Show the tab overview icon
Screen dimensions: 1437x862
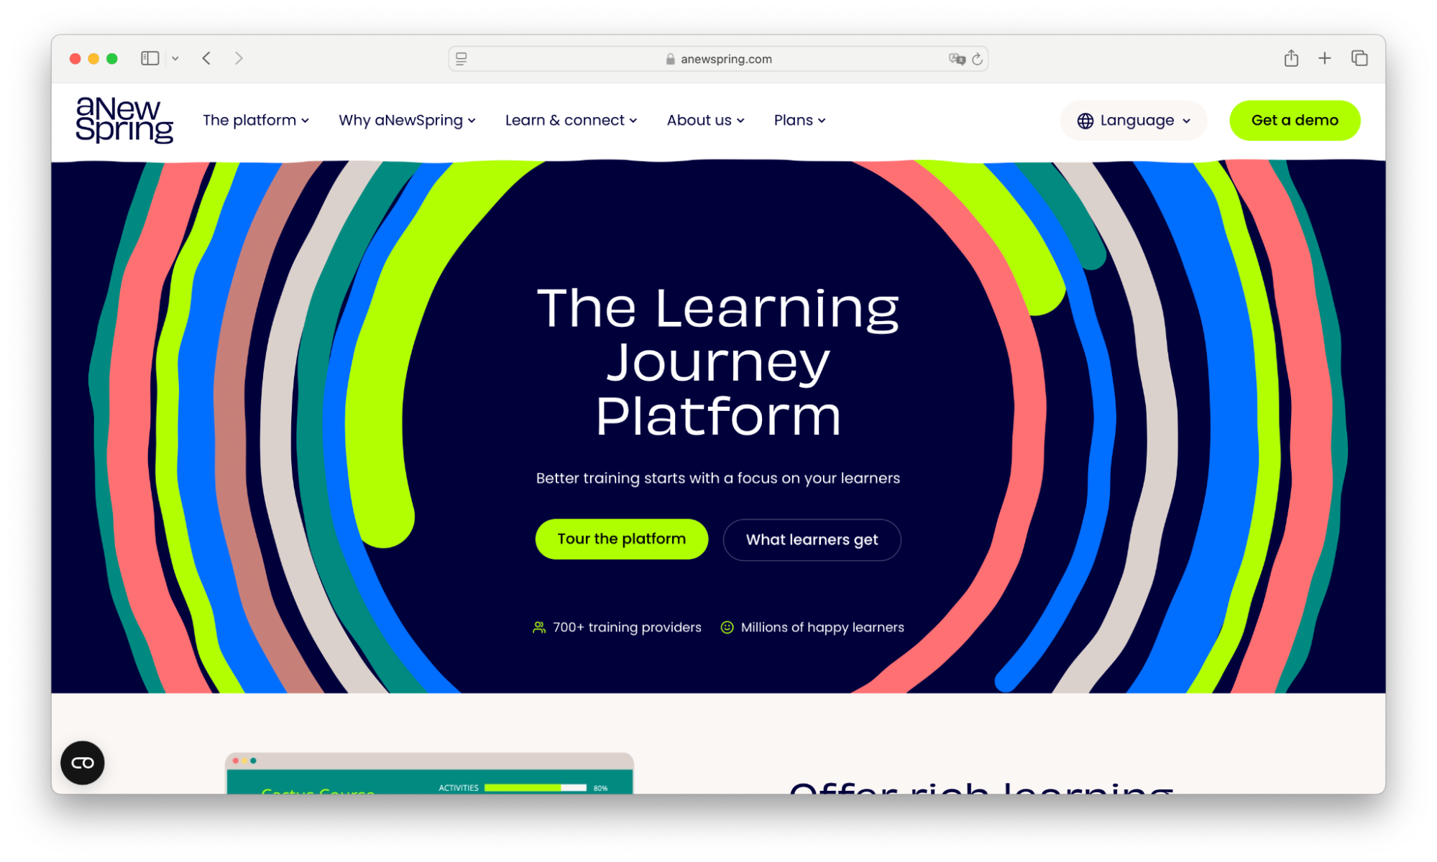coord(1359,58)
